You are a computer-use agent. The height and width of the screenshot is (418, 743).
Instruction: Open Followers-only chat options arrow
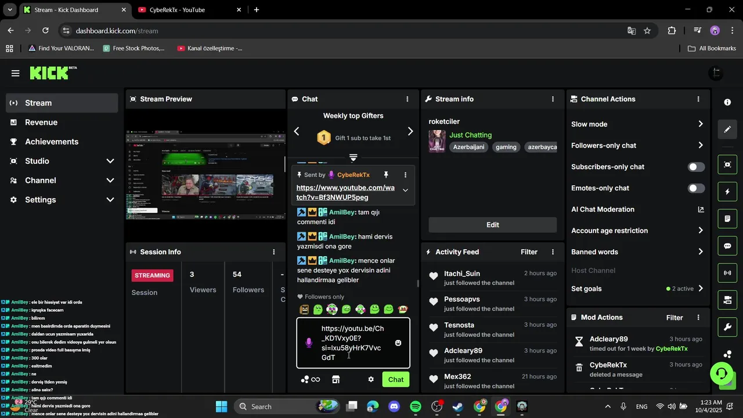pos(701,146)
